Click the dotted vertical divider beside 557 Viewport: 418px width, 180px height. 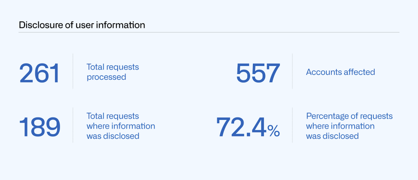(293, 72)
